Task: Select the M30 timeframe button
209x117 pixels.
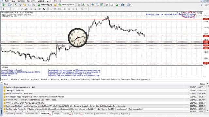Action: point(64,9)
